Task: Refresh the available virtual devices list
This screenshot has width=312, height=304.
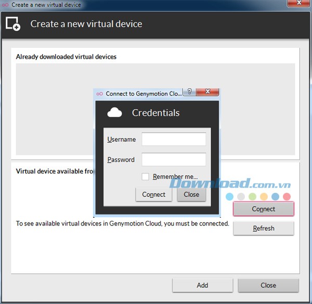Action: [x=263, y=228]
